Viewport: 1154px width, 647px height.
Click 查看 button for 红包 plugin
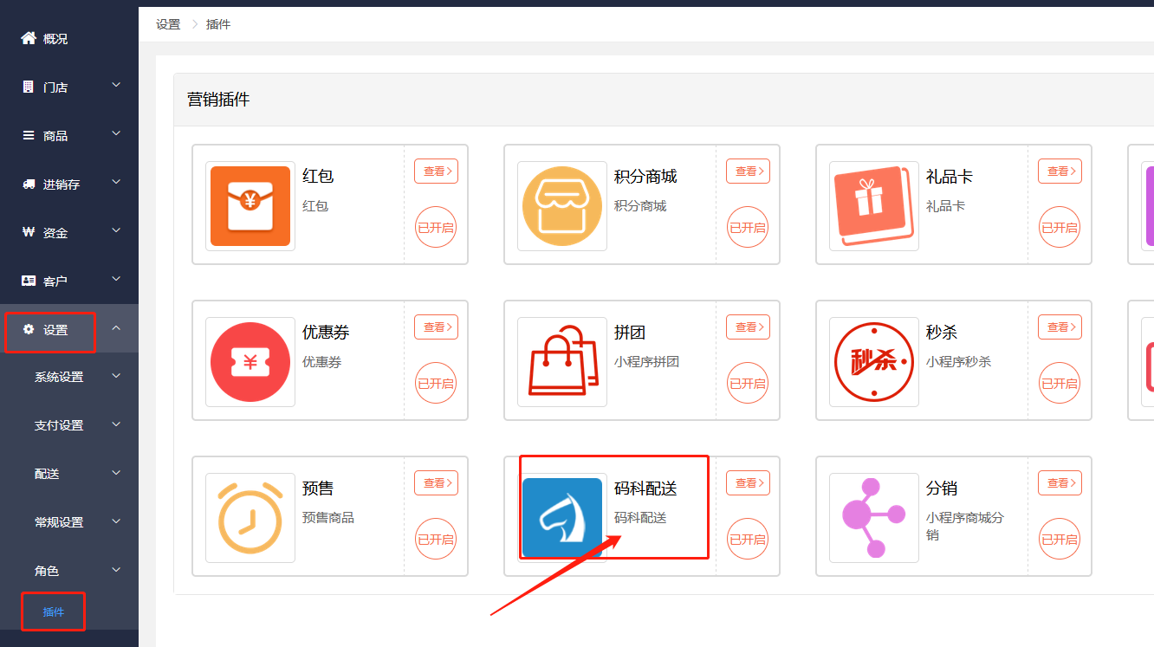click(436, 171)
